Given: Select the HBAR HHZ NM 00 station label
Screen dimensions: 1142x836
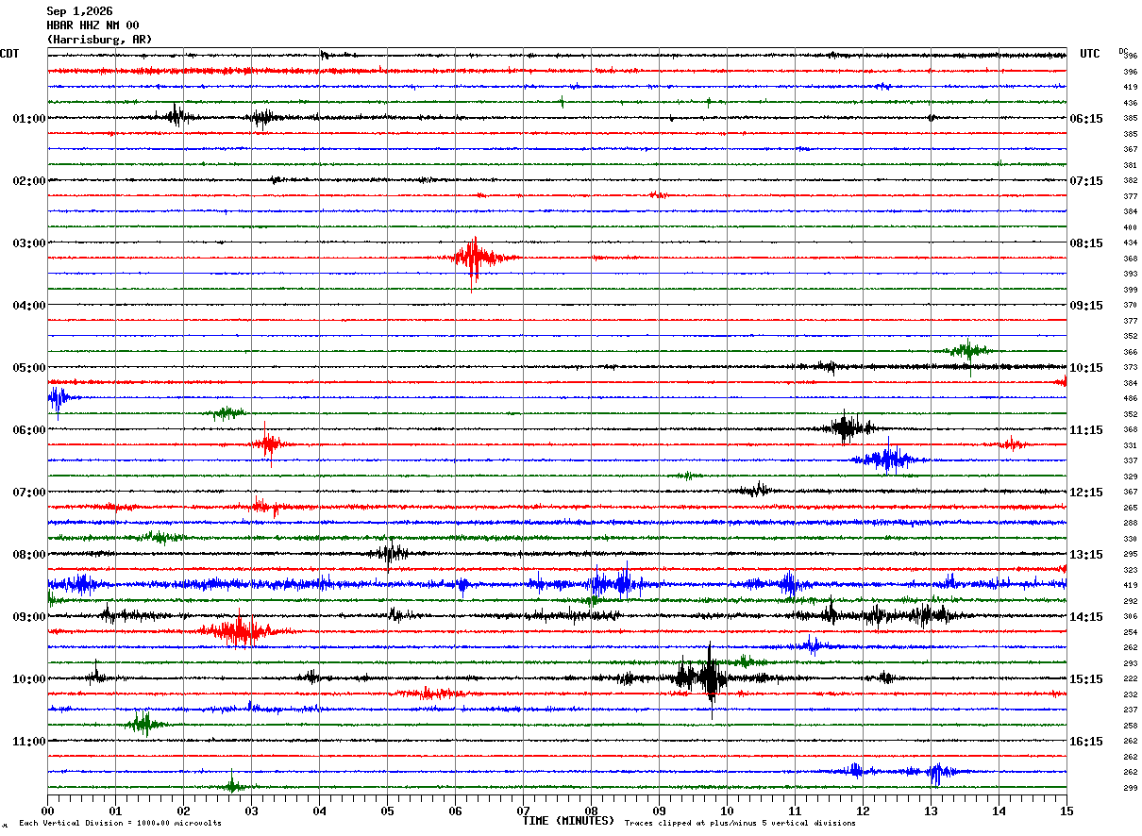Looking at the screenshot, I should point(92,25).
